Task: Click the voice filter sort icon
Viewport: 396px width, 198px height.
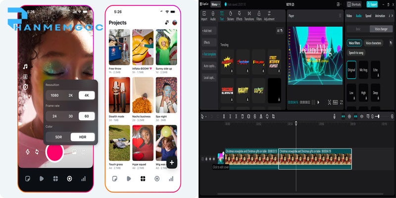Action: (x=391, y=43)
